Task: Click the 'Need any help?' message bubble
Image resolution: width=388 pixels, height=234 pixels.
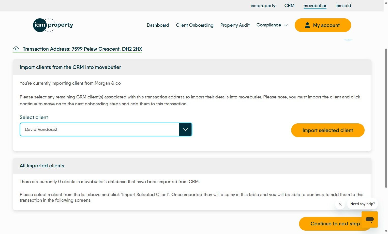Action: pos(363,204)
